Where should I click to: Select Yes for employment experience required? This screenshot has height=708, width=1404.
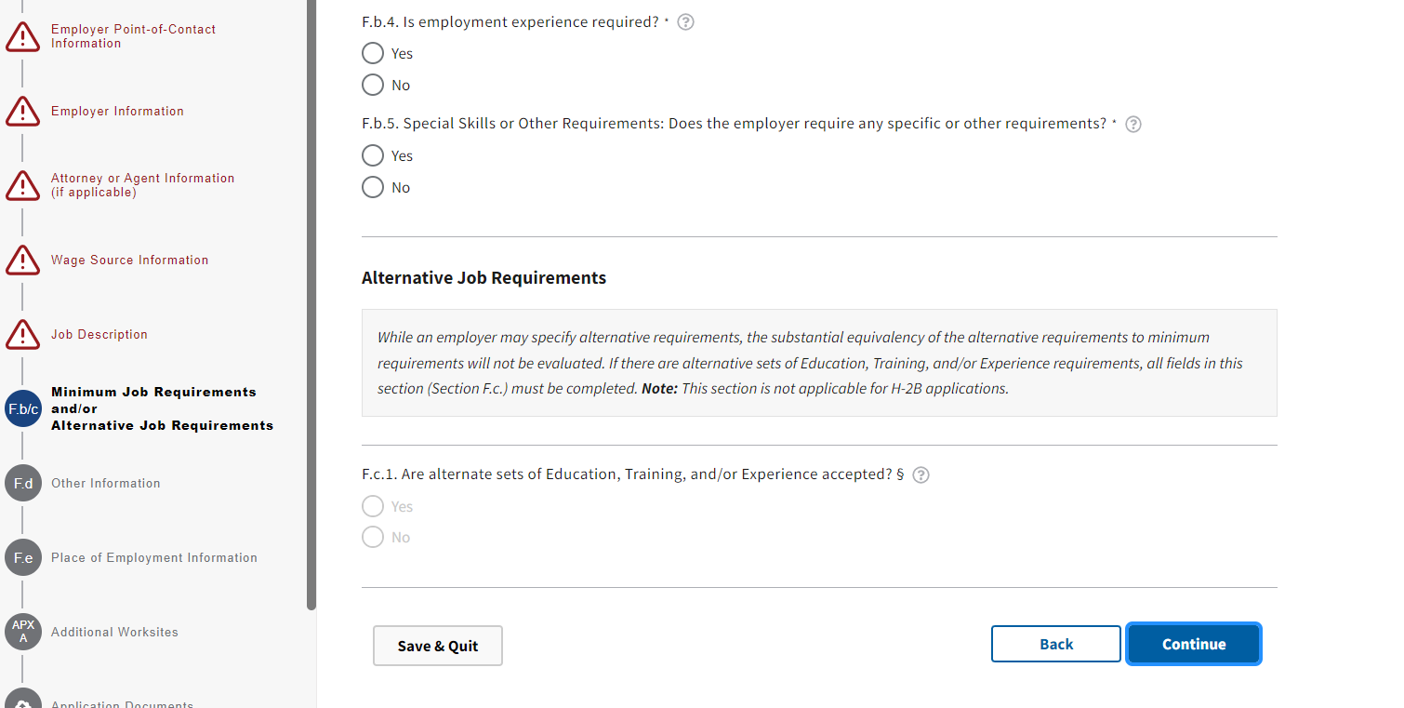point(373,54)
